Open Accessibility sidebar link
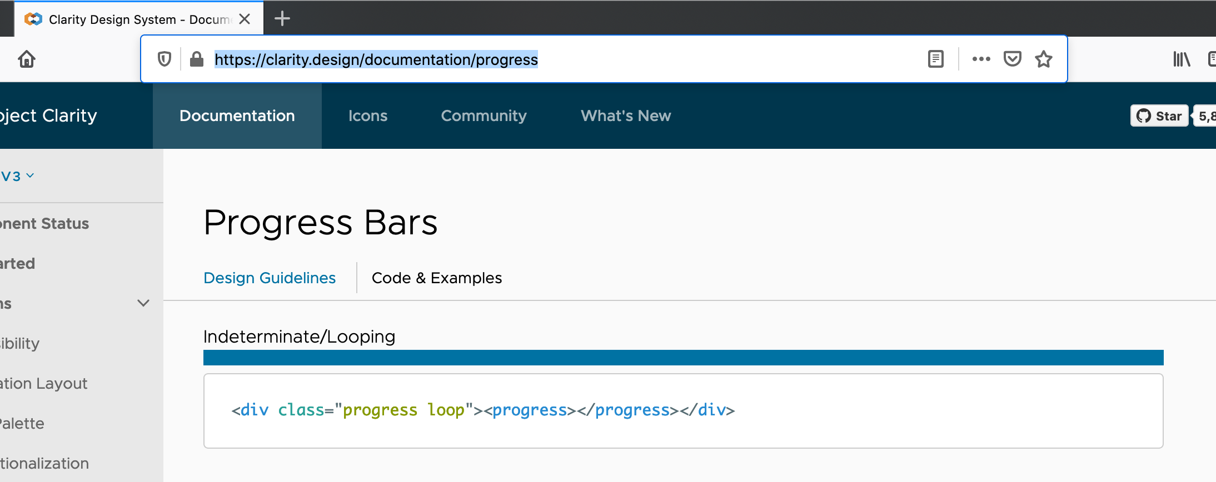The height and width of the screenshot is (482, 1216). click(x=20, y=343)
